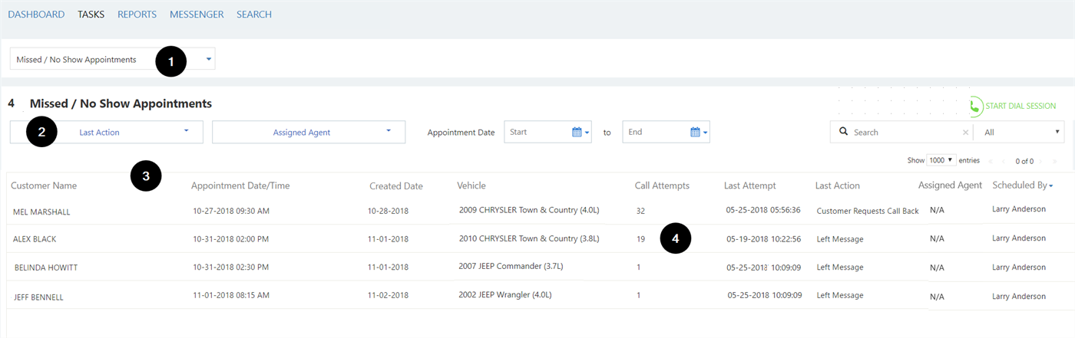Open the Assigned Agent filter dropdown
1075x338 pixels.
click(x=309, y=132)
